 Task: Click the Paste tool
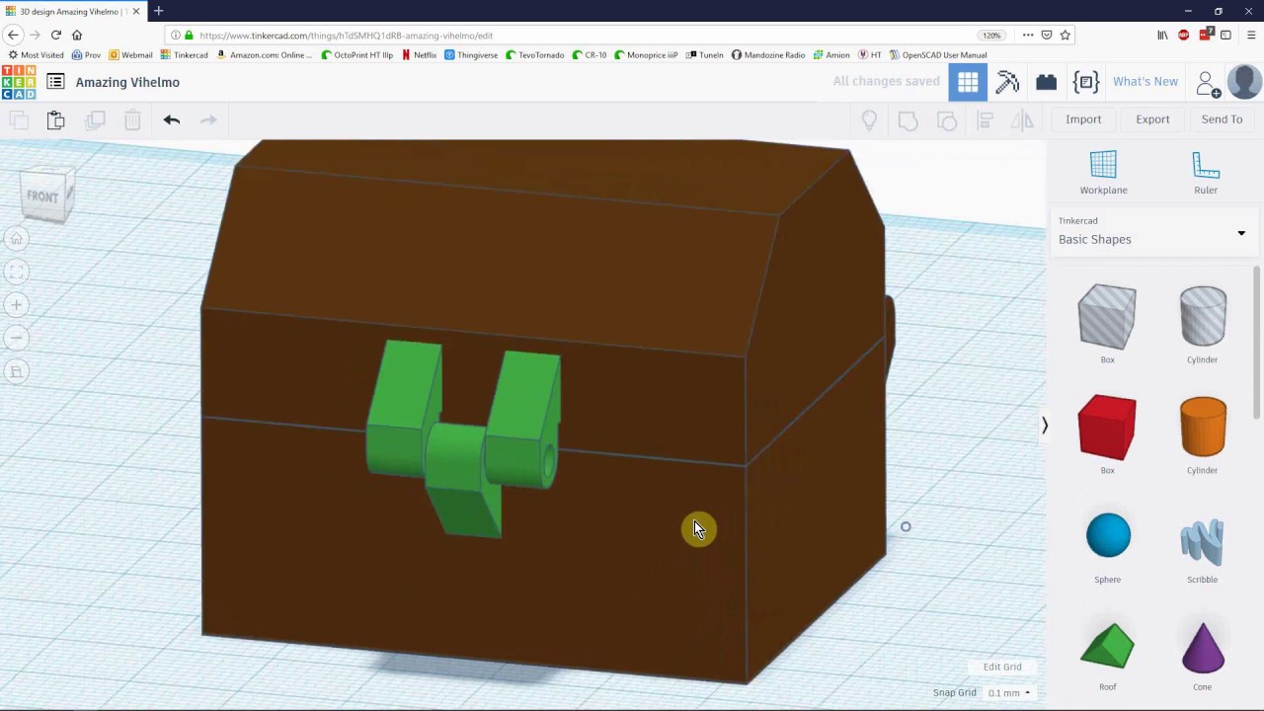pyautogui.click(x=55, y=120)
